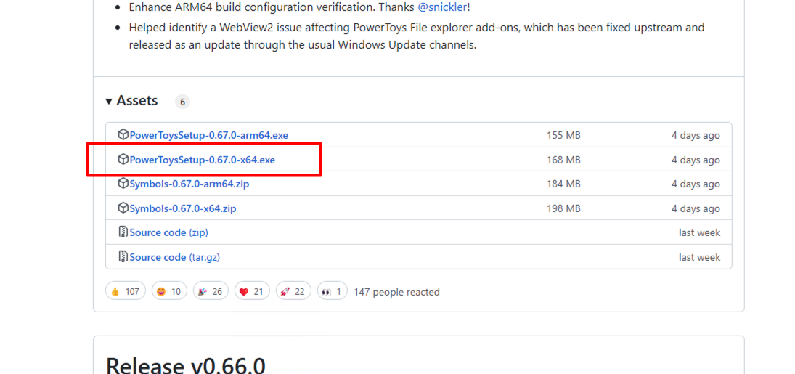Toggle rocket reaction with 22
This screenshot has width=795, height=374.
(x=293, y=291)
